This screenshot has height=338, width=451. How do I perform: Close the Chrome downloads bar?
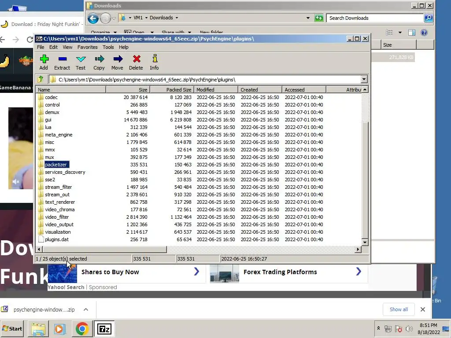pyautogui.click(x=422, y=309)
